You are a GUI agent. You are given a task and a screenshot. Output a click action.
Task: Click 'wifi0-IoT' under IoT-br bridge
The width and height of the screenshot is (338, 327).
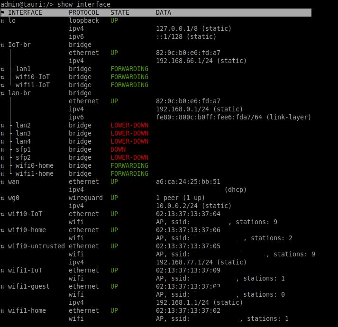pos(33,77)
